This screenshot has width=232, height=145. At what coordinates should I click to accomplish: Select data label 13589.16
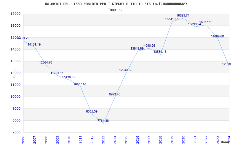[160, 52]
